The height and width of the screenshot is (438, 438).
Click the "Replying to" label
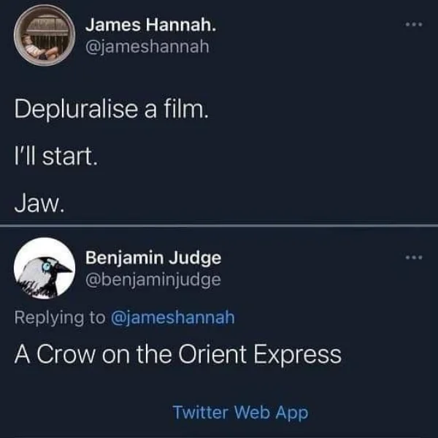point(60,318)
